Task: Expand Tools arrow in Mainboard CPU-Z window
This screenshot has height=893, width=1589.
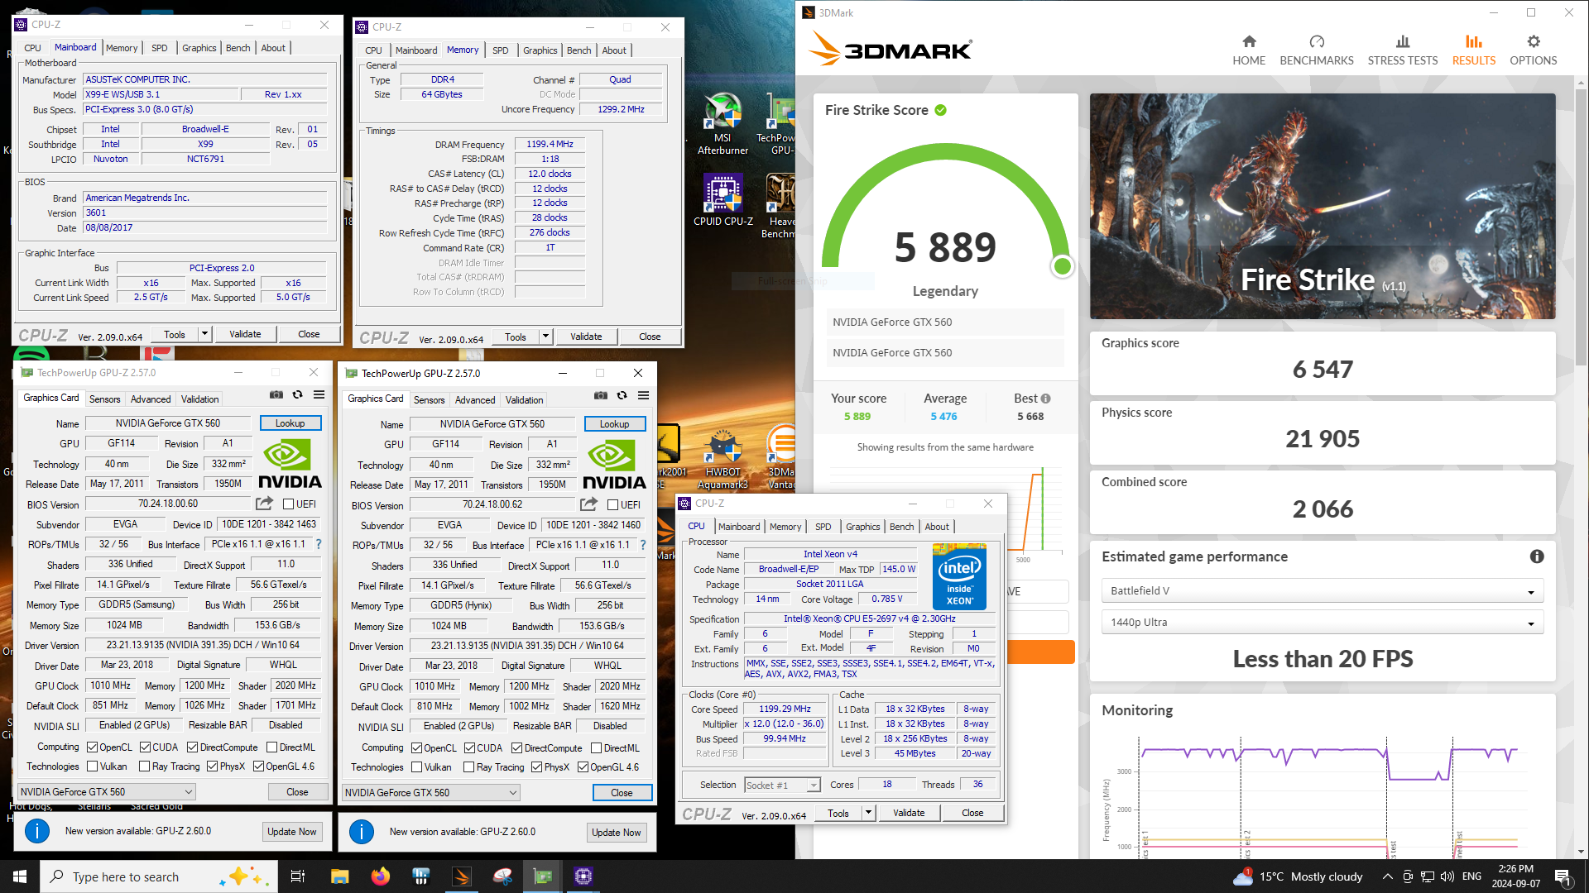Action: (204, 334)
